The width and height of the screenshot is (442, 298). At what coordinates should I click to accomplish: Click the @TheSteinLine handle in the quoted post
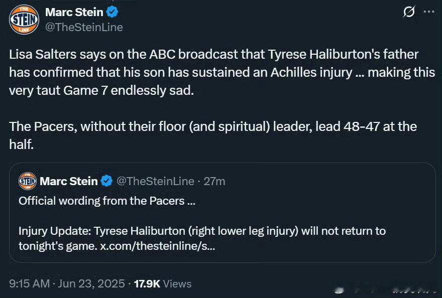[155, 181]
